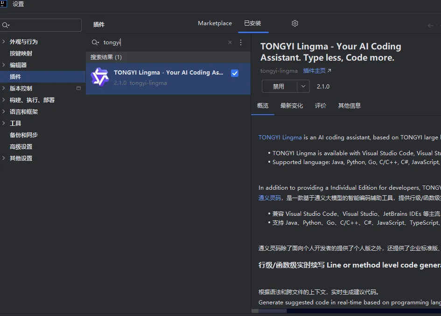Expand the 语言和框架 settings group
The image size is (441, 316).
(x=4, y=111)
